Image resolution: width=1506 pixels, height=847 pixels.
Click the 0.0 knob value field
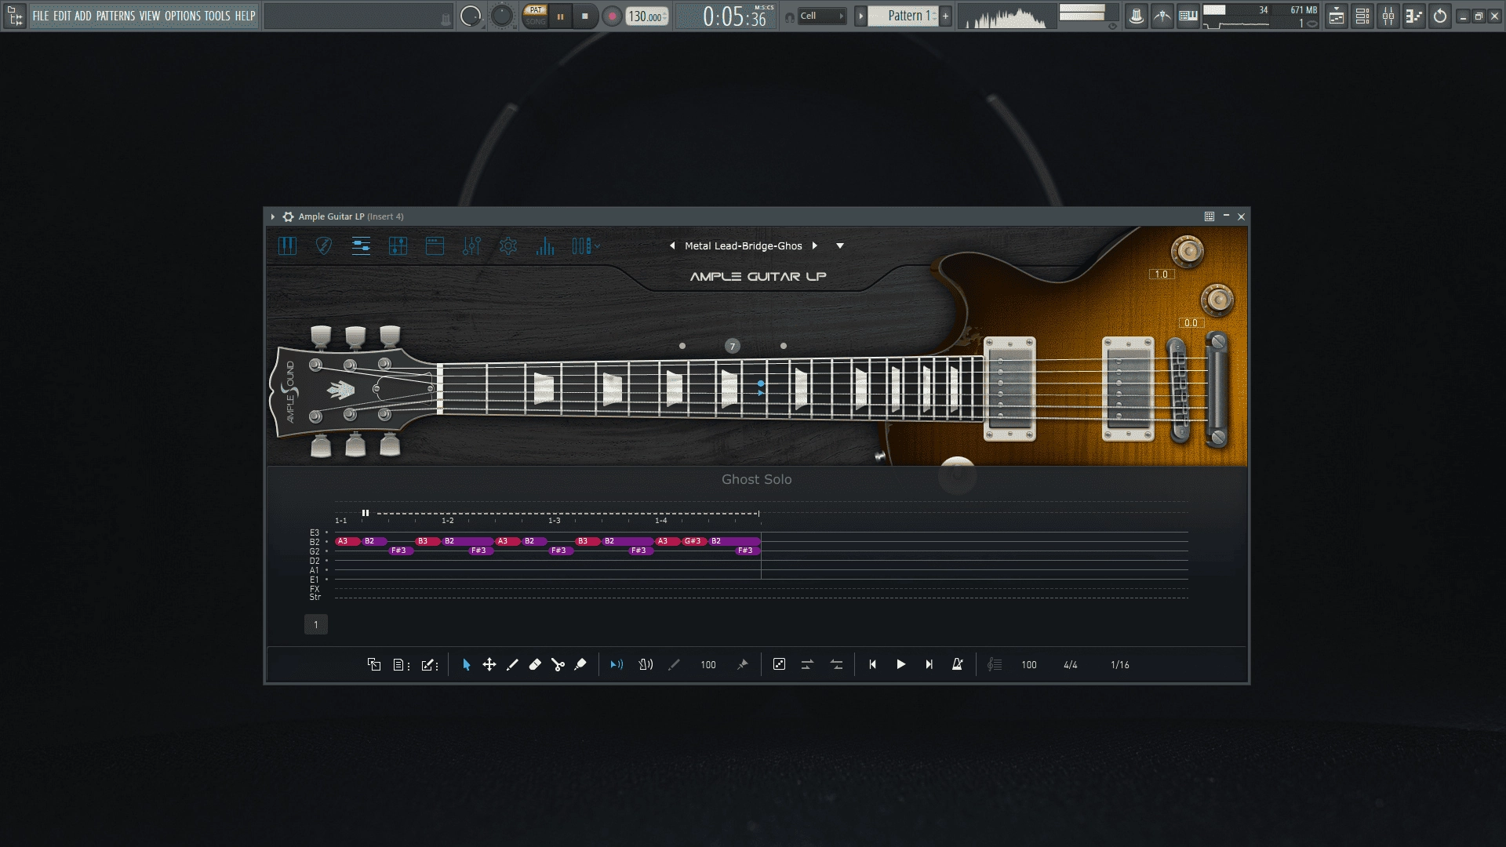(1191, 323)
